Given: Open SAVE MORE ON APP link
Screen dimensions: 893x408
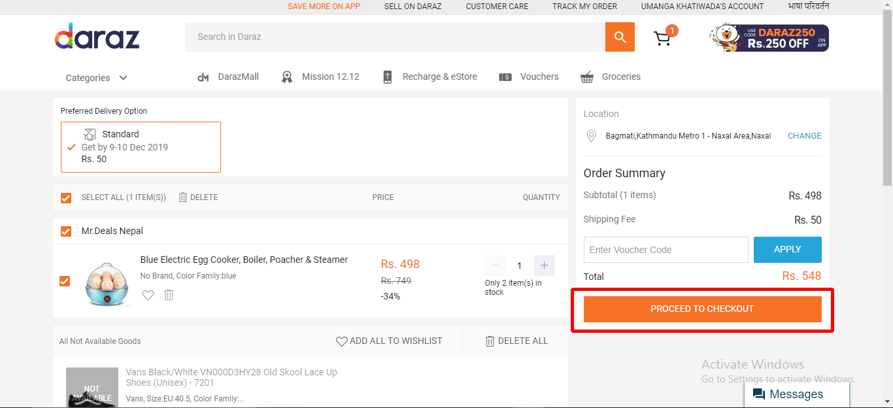Looking at the screenshot, I should [324, 7].
